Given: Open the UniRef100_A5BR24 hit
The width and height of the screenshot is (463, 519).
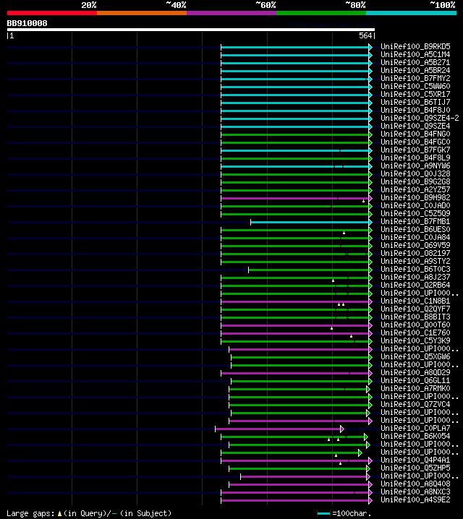Looking at the screenshot, I should [415, 70].
